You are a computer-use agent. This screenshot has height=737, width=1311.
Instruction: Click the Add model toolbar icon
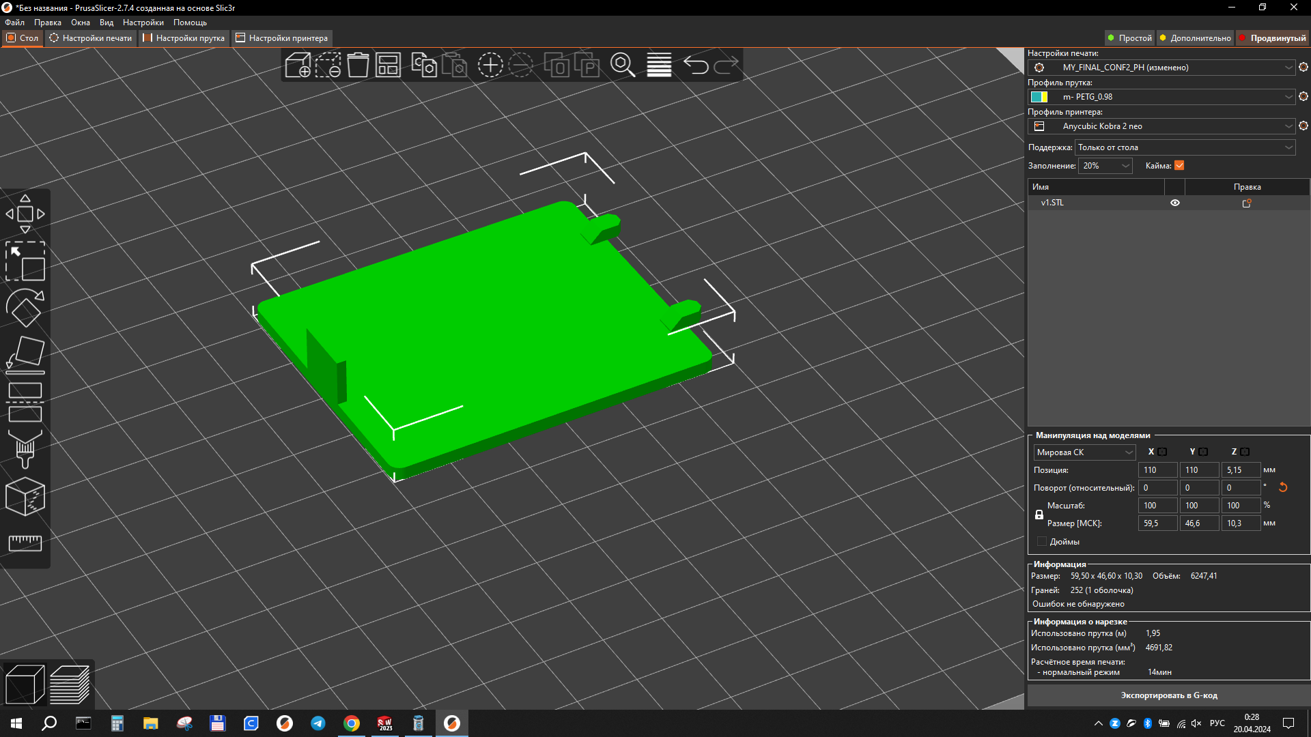click(298, 66)
